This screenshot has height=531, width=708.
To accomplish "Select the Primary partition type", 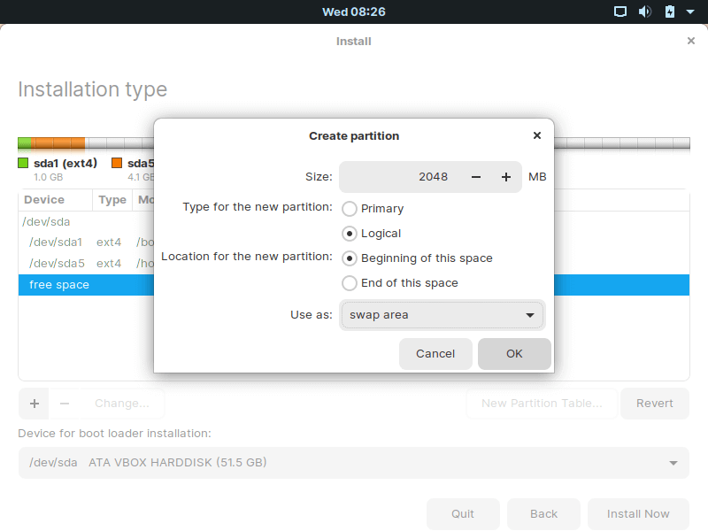I will coord(350,209).
